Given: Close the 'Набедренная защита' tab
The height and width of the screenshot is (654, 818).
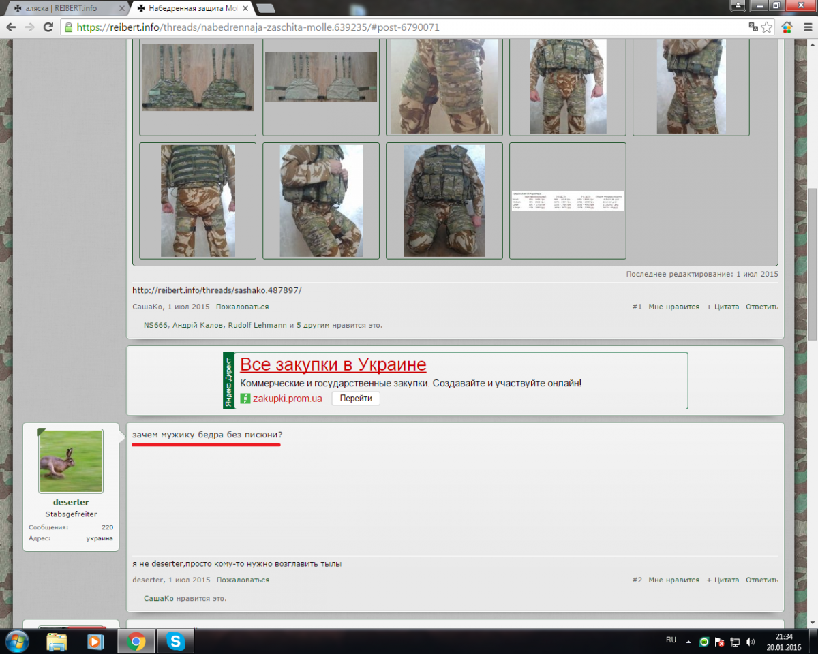Looking at the screenshot, I should tap(247, 9).
